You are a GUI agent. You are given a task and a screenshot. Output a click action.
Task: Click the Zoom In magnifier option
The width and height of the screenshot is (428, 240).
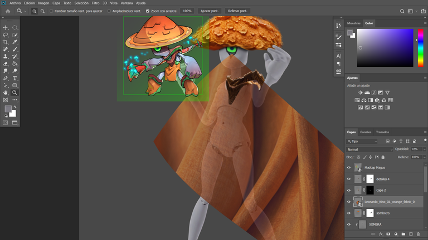pyautogui.click(x=35, y=11)
